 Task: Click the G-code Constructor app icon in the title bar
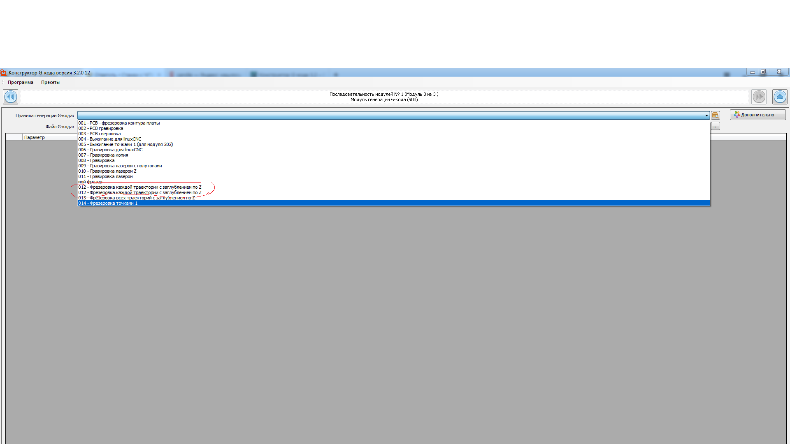tap(4, 73)
